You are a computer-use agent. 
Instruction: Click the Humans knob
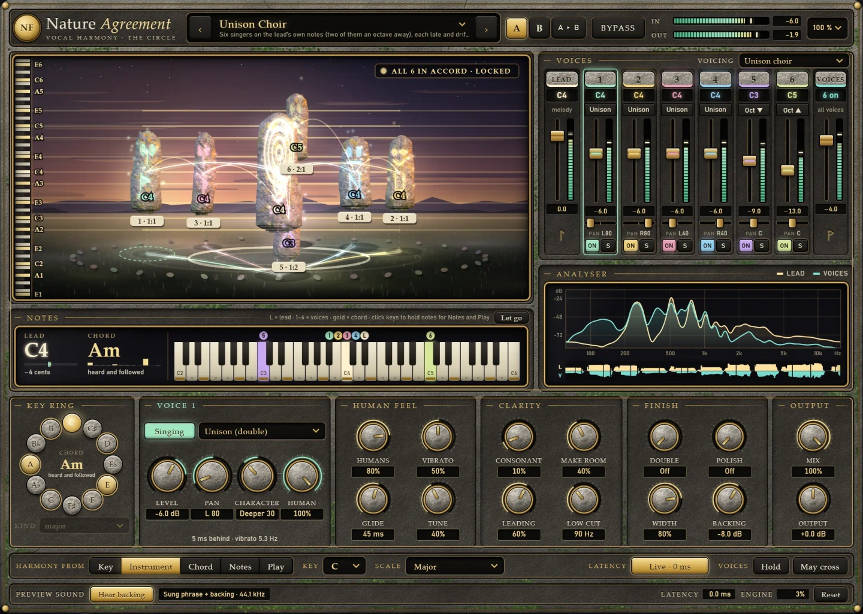click(x=373, y=437)
